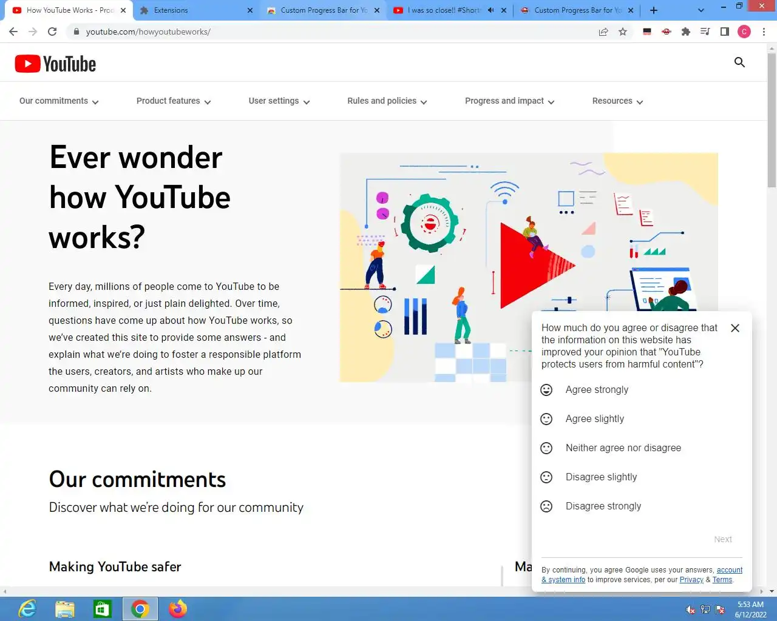Reload the page with refresh icon
The height and width of the screenshot is (621, 777).
52,32
